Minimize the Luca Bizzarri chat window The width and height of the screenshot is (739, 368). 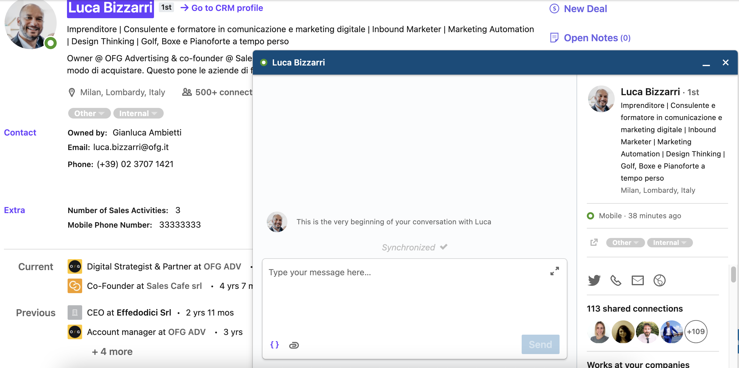pyautogui.click(x=706, y=65)
